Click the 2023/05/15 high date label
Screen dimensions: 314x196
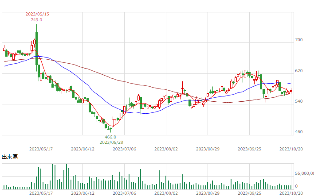37,14
